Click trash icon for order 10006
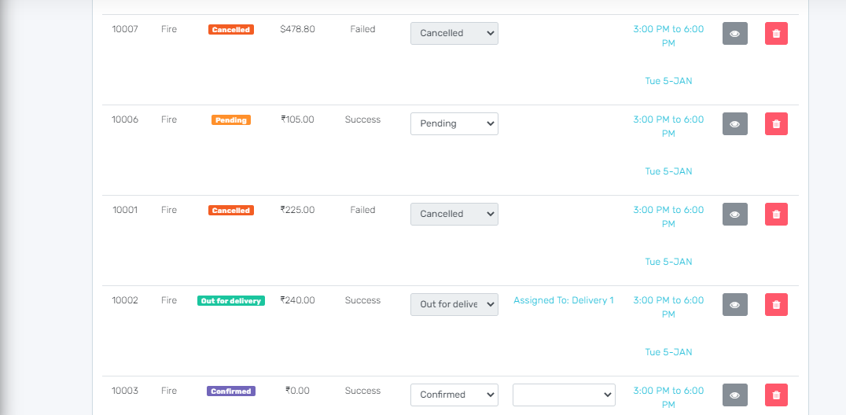The height and width of the screenshot is (415, 846). [776, 124]
